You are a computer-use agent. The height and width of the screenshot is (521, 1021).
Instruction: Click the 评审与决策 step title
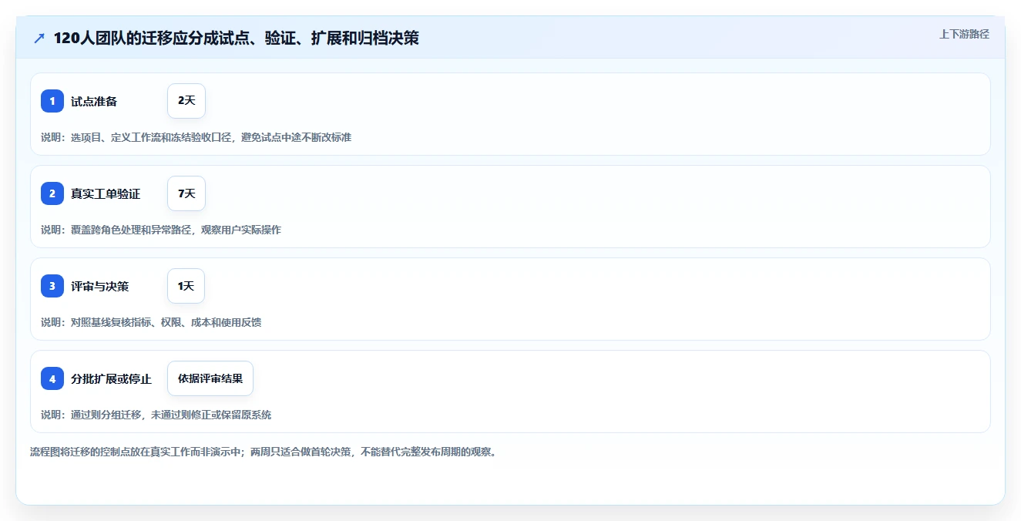pos(100,286)
